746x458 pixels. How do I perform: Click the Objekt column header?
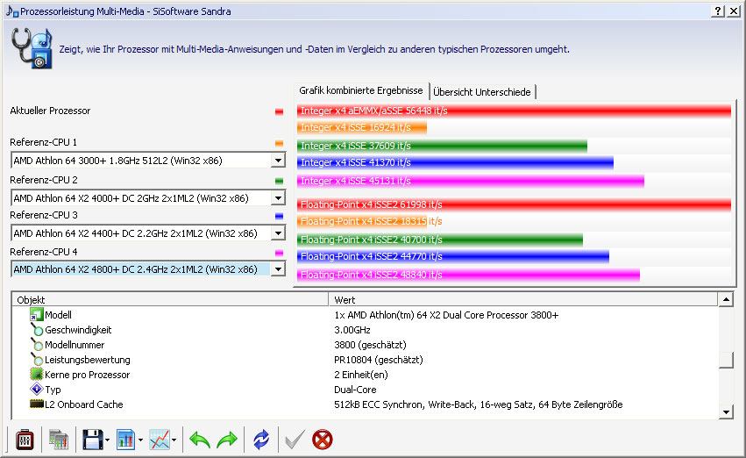point(170,299)
